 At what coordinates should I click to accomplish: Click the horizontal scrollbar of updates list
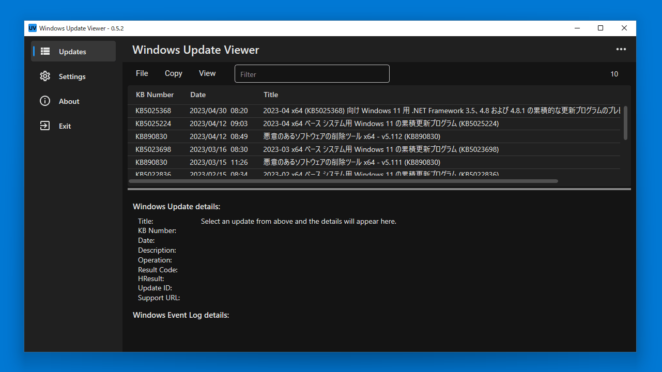click(343, 181)
